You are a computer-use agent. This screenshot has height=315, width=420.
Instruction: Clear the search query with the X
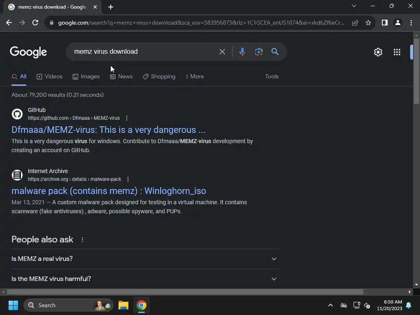[222, 52]
